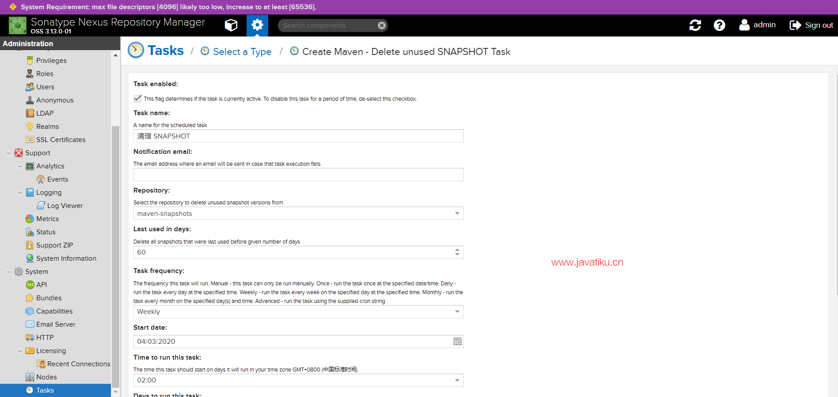Click the LDAP book icon

(x=30, y=113)
